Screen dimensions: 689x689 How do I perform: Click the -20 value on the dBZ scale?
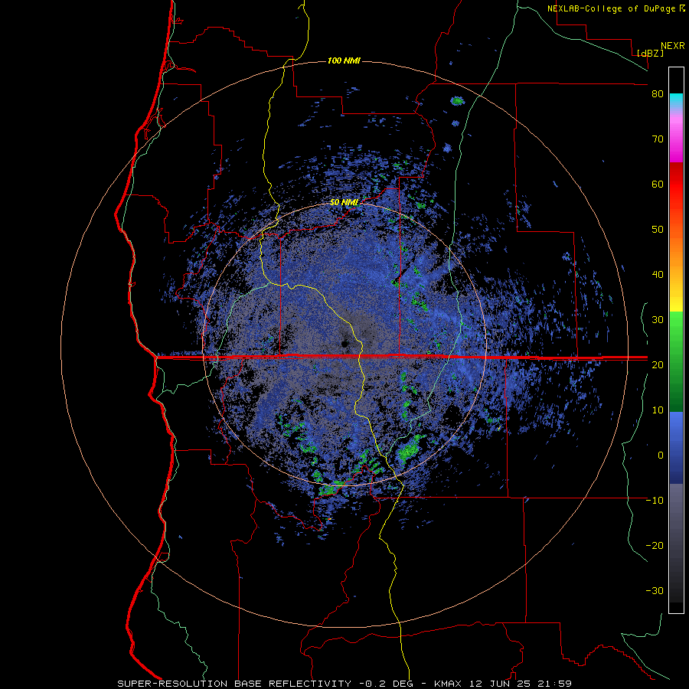click(x=655, y=545)
